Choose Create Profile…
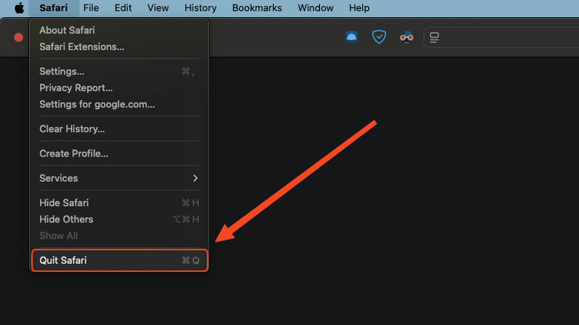 (119, 154)
